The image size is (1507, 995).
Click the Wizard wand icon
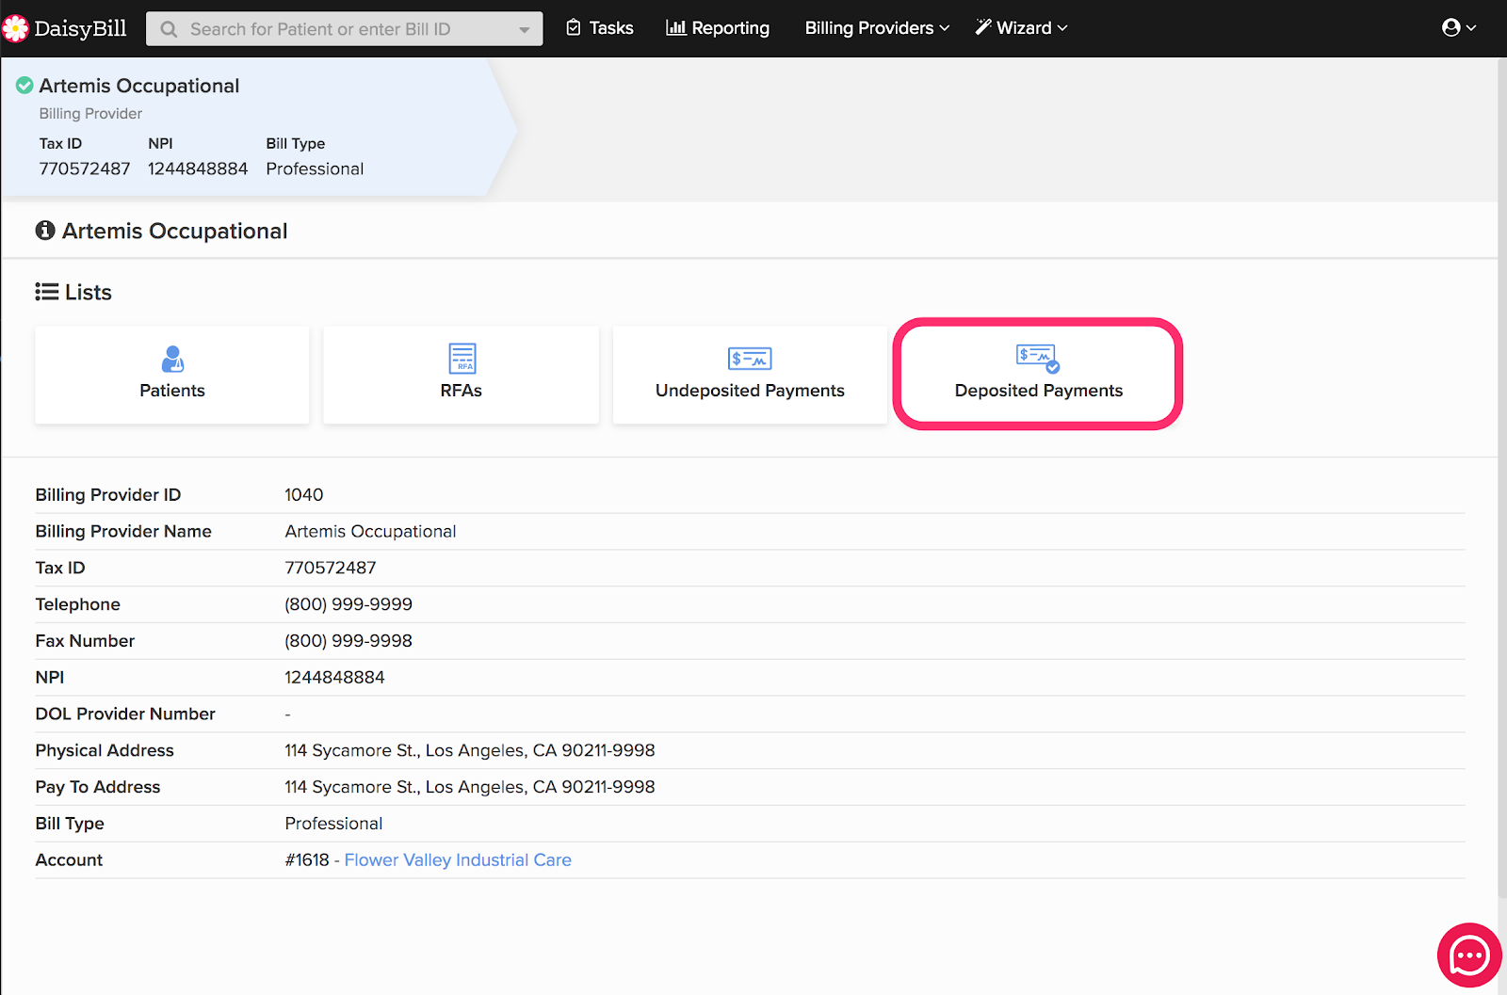983,27
